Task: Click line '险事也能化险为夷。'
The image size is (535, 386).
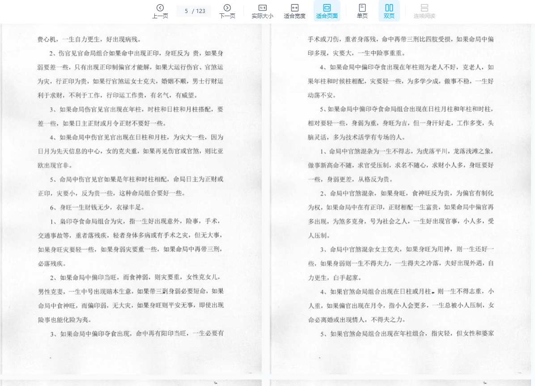Action: point(64,319)
